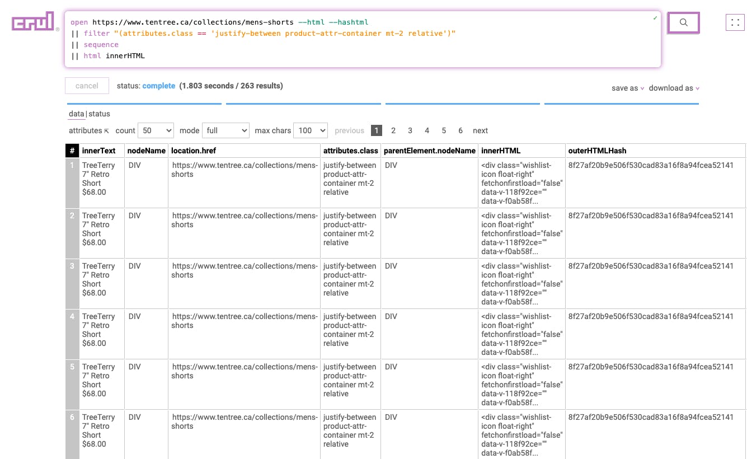
Task: Click the next page link
Action: point(480,130)
